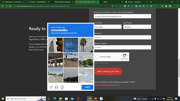Open a new browser tab
Image resolution: width=180 pixels, height=101 pixels.
151,2
